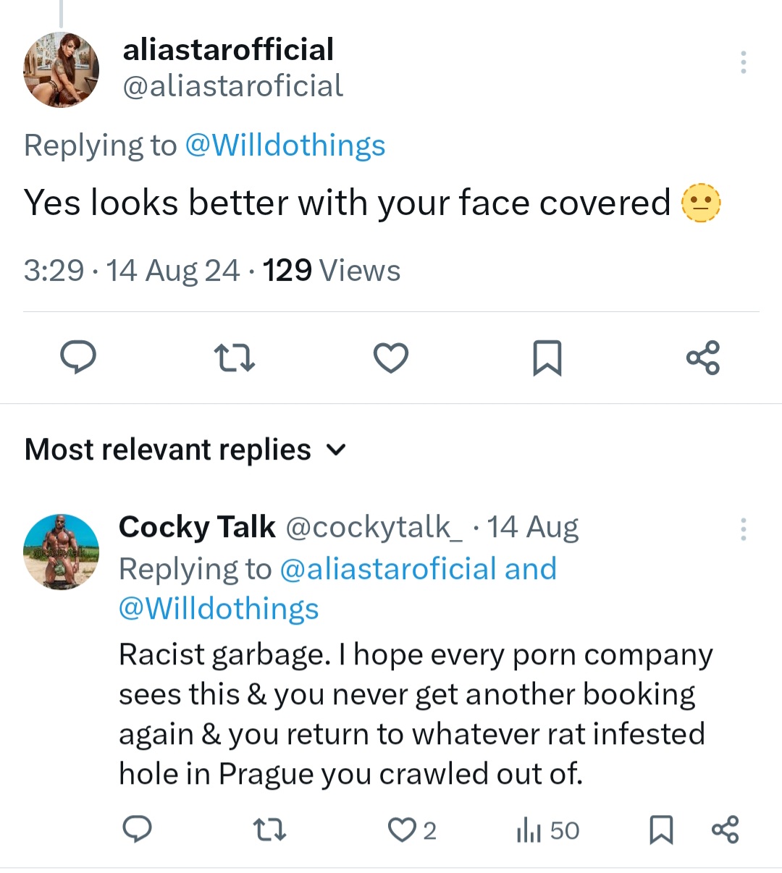Share the Cocky Talk reply

[725, 830]
